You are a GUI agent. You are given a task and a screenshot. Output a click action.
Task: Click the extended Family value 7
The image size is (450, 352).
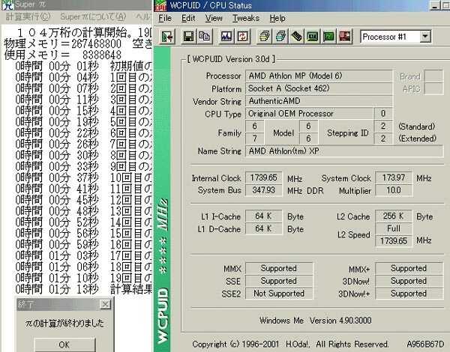pos(255,139)
